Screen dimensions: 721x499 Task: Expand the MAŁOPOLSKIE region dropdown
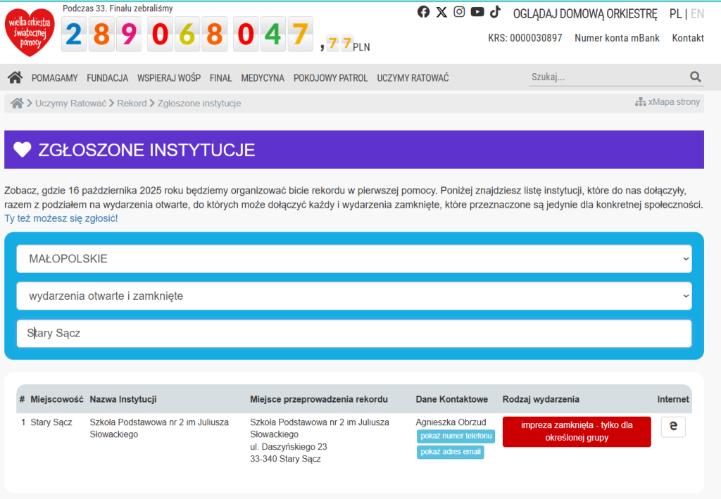coord(354,259)
